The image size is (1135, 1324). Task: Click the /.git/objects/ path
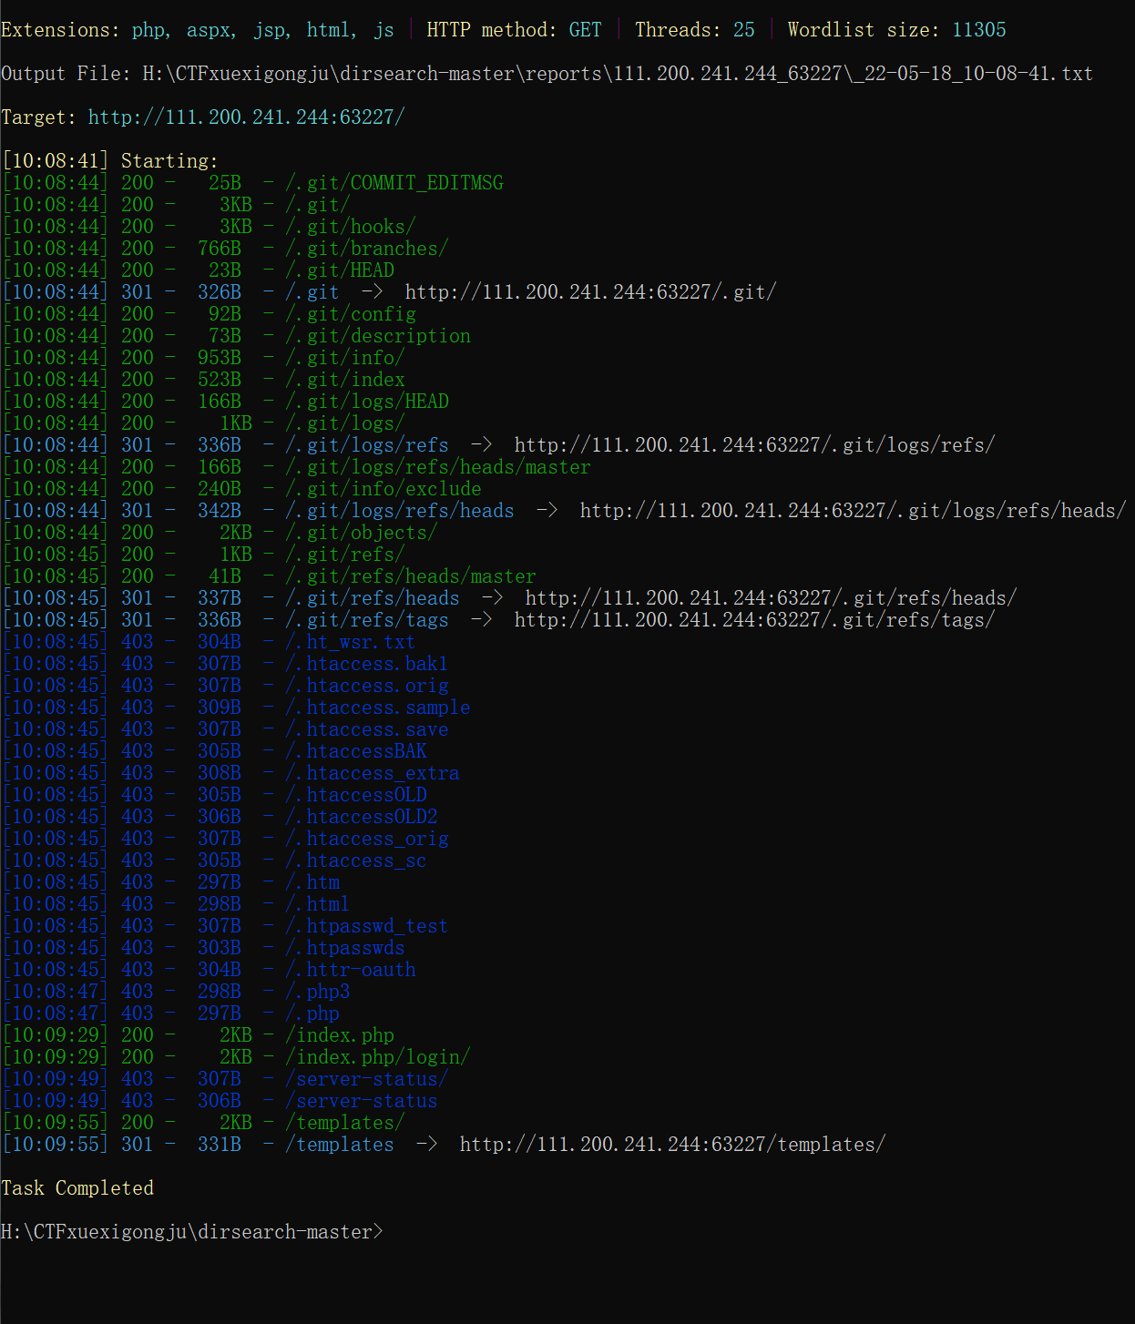362,533
